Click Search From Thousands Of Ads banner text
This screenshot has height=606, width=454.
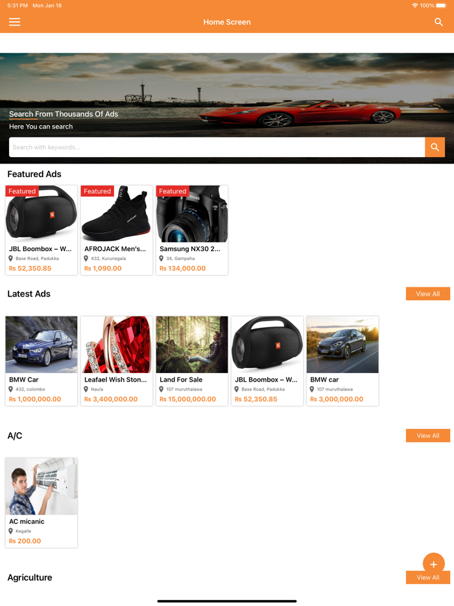point(64,114)
